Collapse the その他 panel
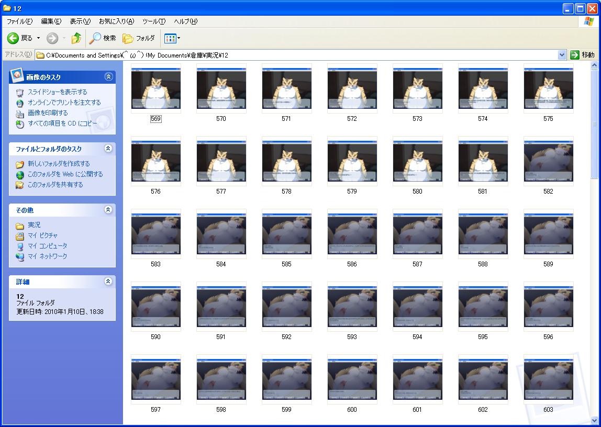Image resolution: width=601 pixels, height=427 pixels. (x=108, y=209)
